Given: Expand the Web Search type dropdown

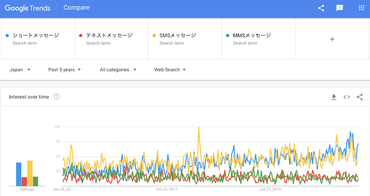Looking at the screenshot, I should click(170, 70).
